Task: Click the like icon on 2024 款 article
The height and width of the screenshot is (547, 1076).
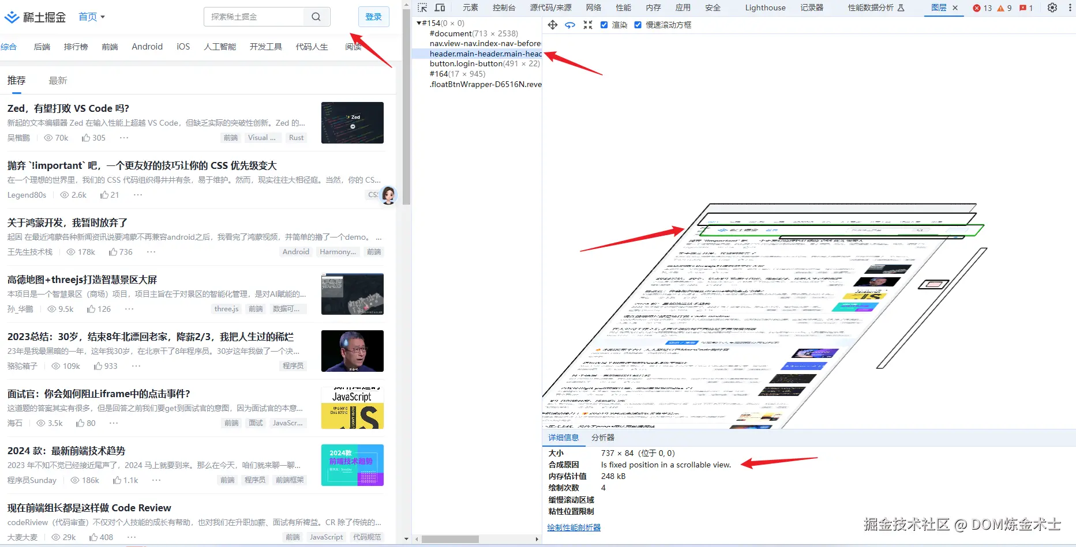Action: pyautogui.click(x=117, y=480)
